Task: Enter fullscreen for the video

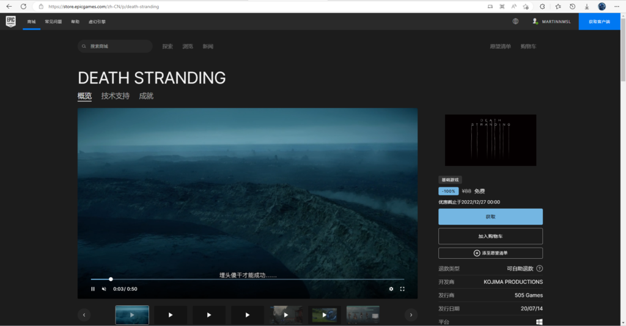Action: click(x=402, y=289)
